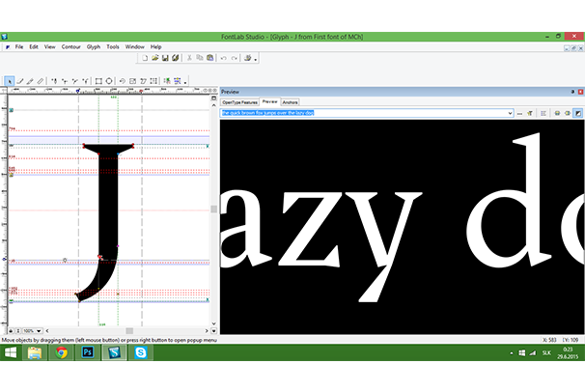Open the Contour menu

[x=70, y=46]
